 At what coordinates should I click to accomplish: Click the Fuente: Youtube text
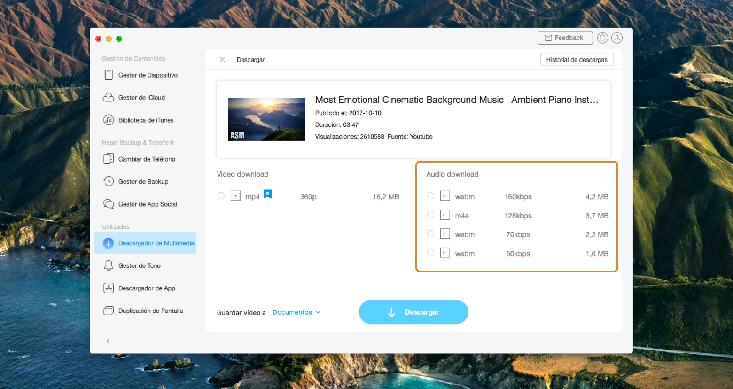click(410, 136)
